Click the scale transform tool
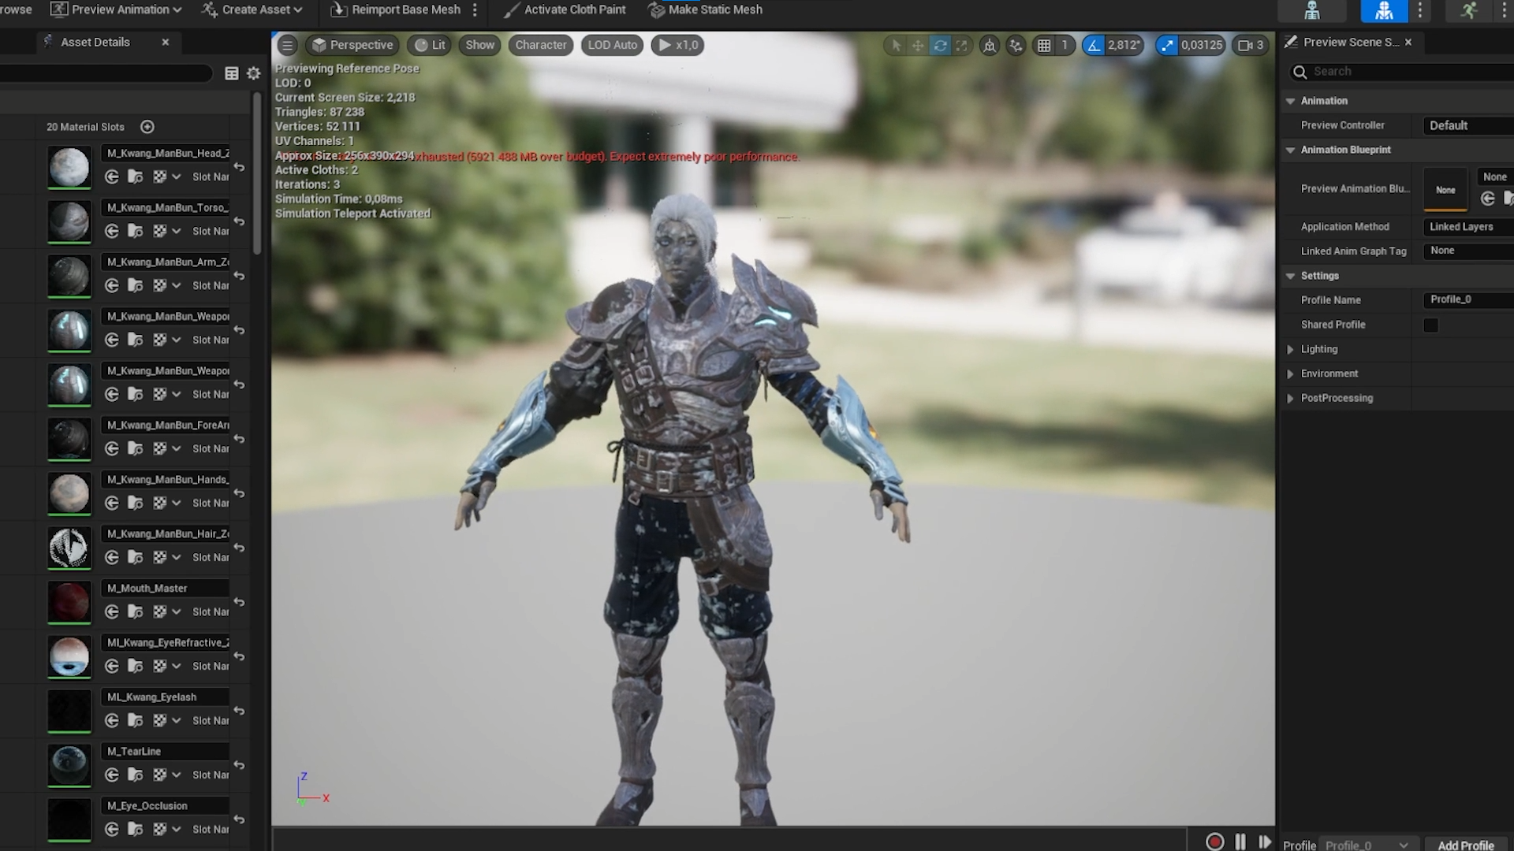This screenshot has height=851, width=1514. tap(961, 46)
